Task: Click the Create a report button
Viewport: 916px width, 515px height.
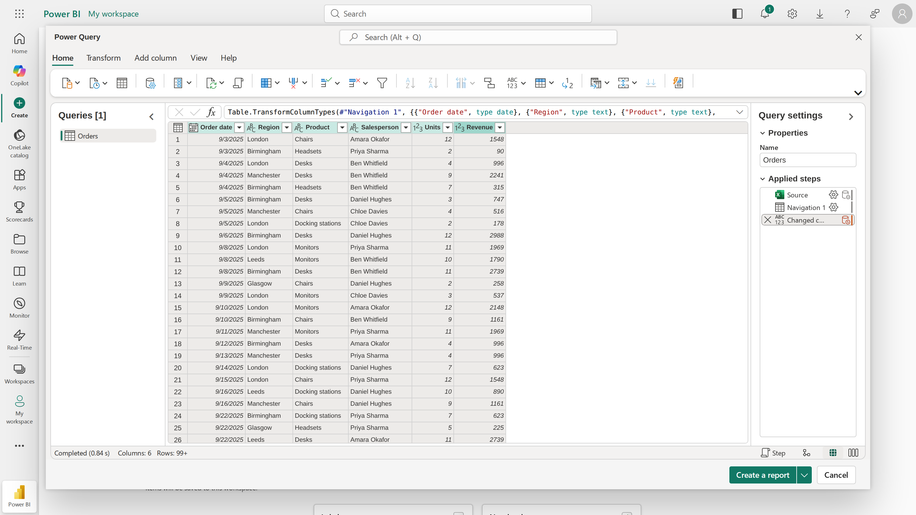Action: tap(762, 475)
